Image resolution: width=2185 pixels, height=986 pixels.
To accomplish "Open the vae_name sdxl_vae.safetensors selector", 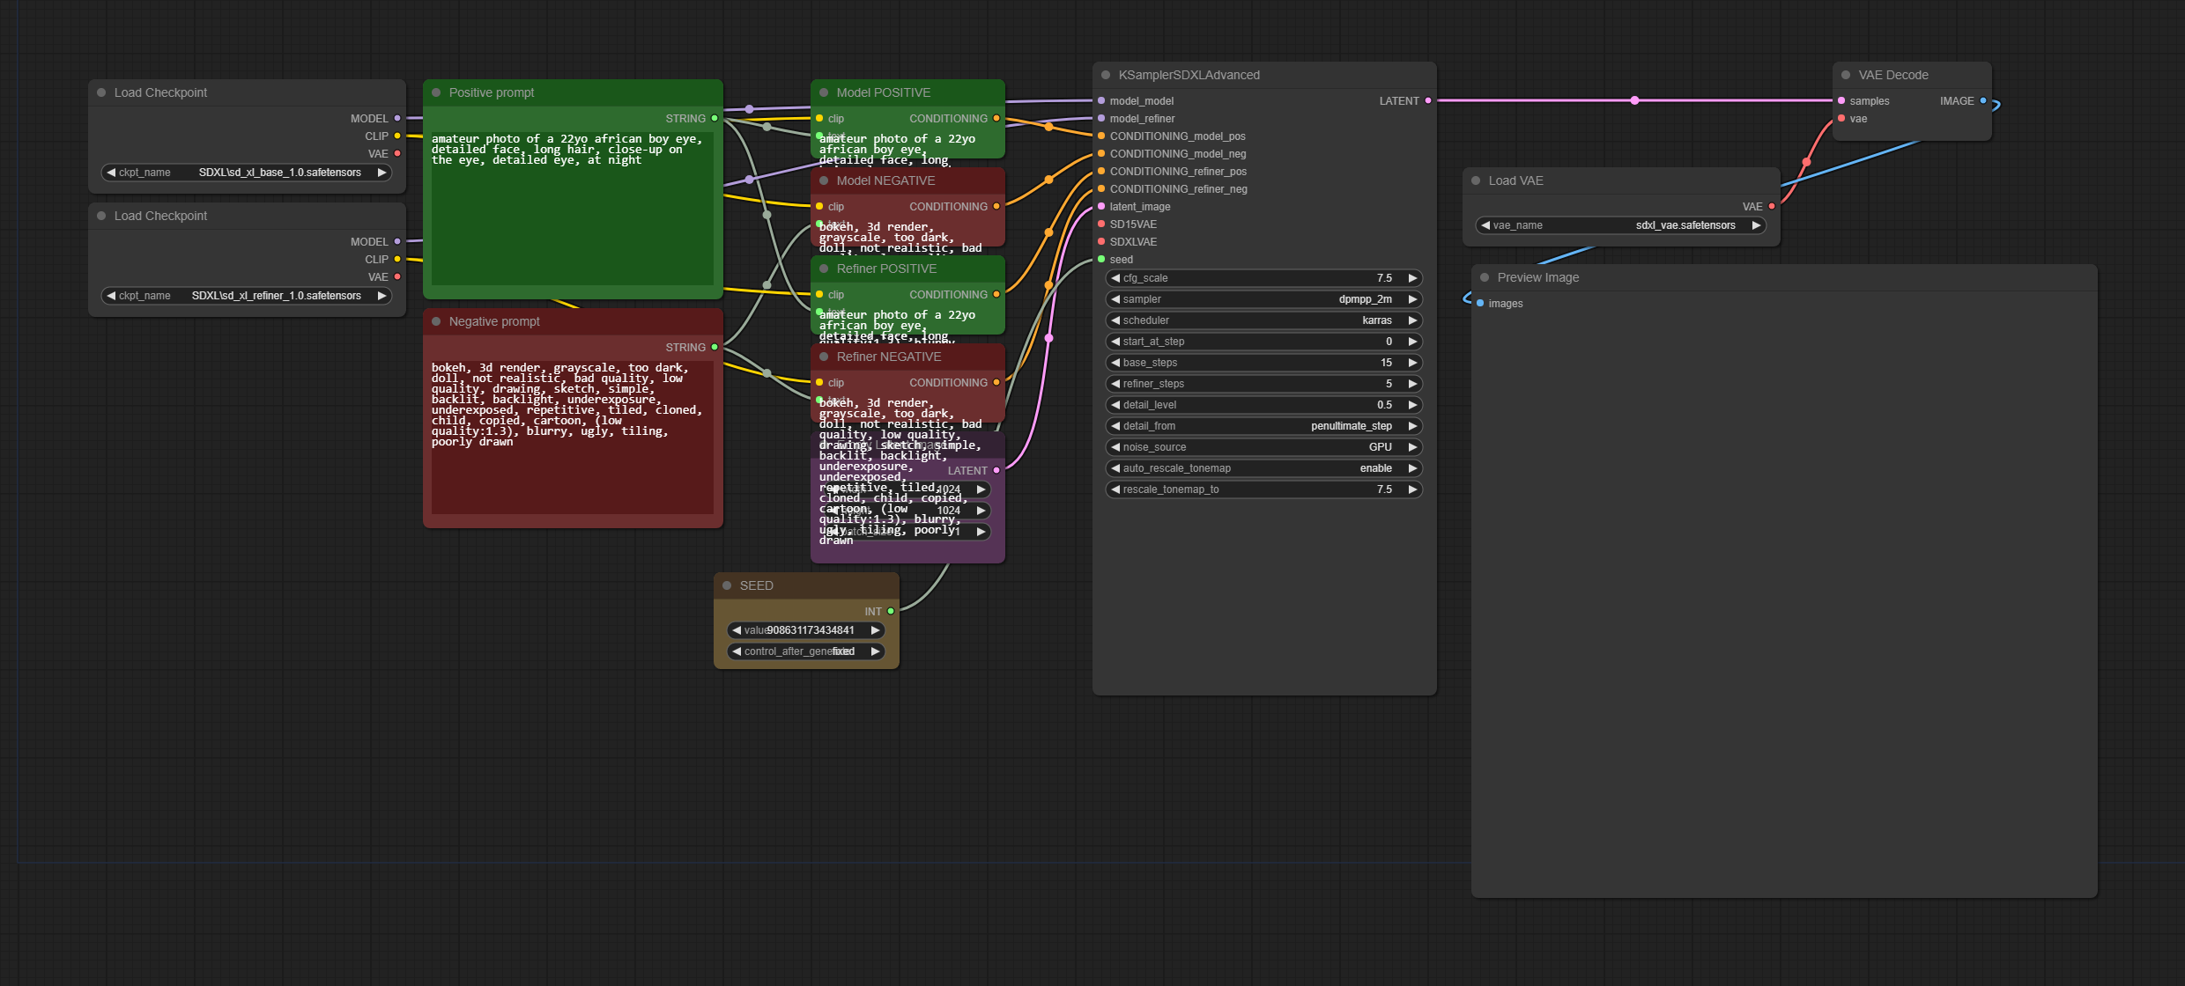I will click(x=1621, y=225).
